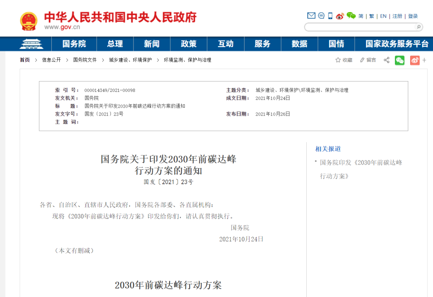This screenshot has height=297, width=433.
Task: Share via red Weibo button
Action: (x=415, y=60)
